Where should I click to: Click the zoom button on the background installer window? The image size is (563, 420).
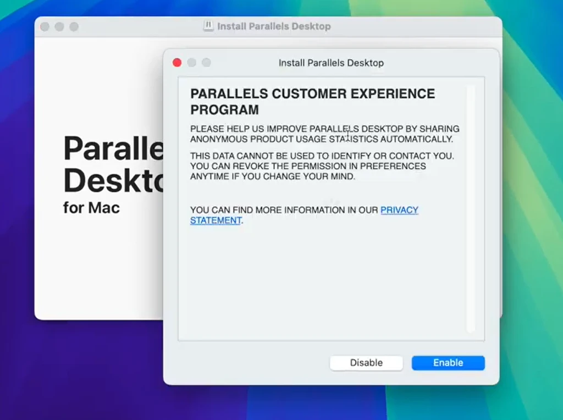click(x=74, y=26)
